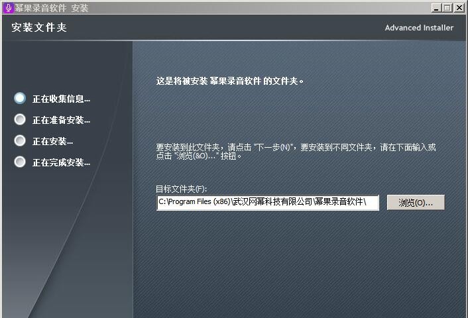Image resolution: width=468 pixels, height=318 pixels.
Task: Click the 这是将被安装 幂果录音软件 的文件夹 text
Action: pos(230,81)
